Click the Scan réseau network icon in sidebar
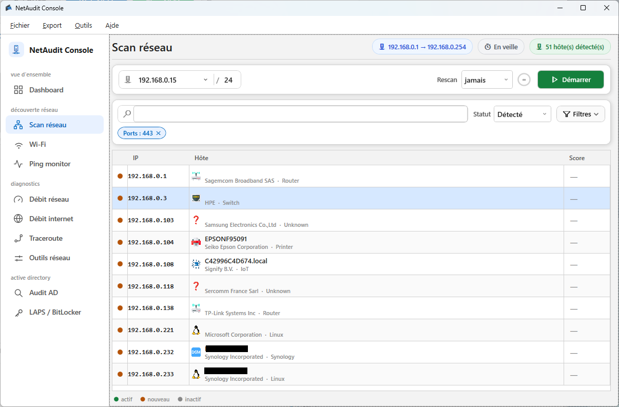The width and height of the screenshot is (619, 407). pyautogui.click(x=18, y=125)
